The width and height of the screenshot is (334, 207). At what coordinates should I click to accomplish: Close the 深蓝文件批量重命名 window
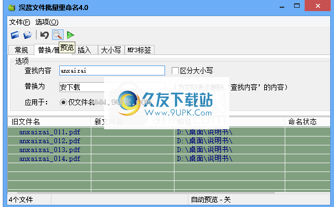coord(317,6)
